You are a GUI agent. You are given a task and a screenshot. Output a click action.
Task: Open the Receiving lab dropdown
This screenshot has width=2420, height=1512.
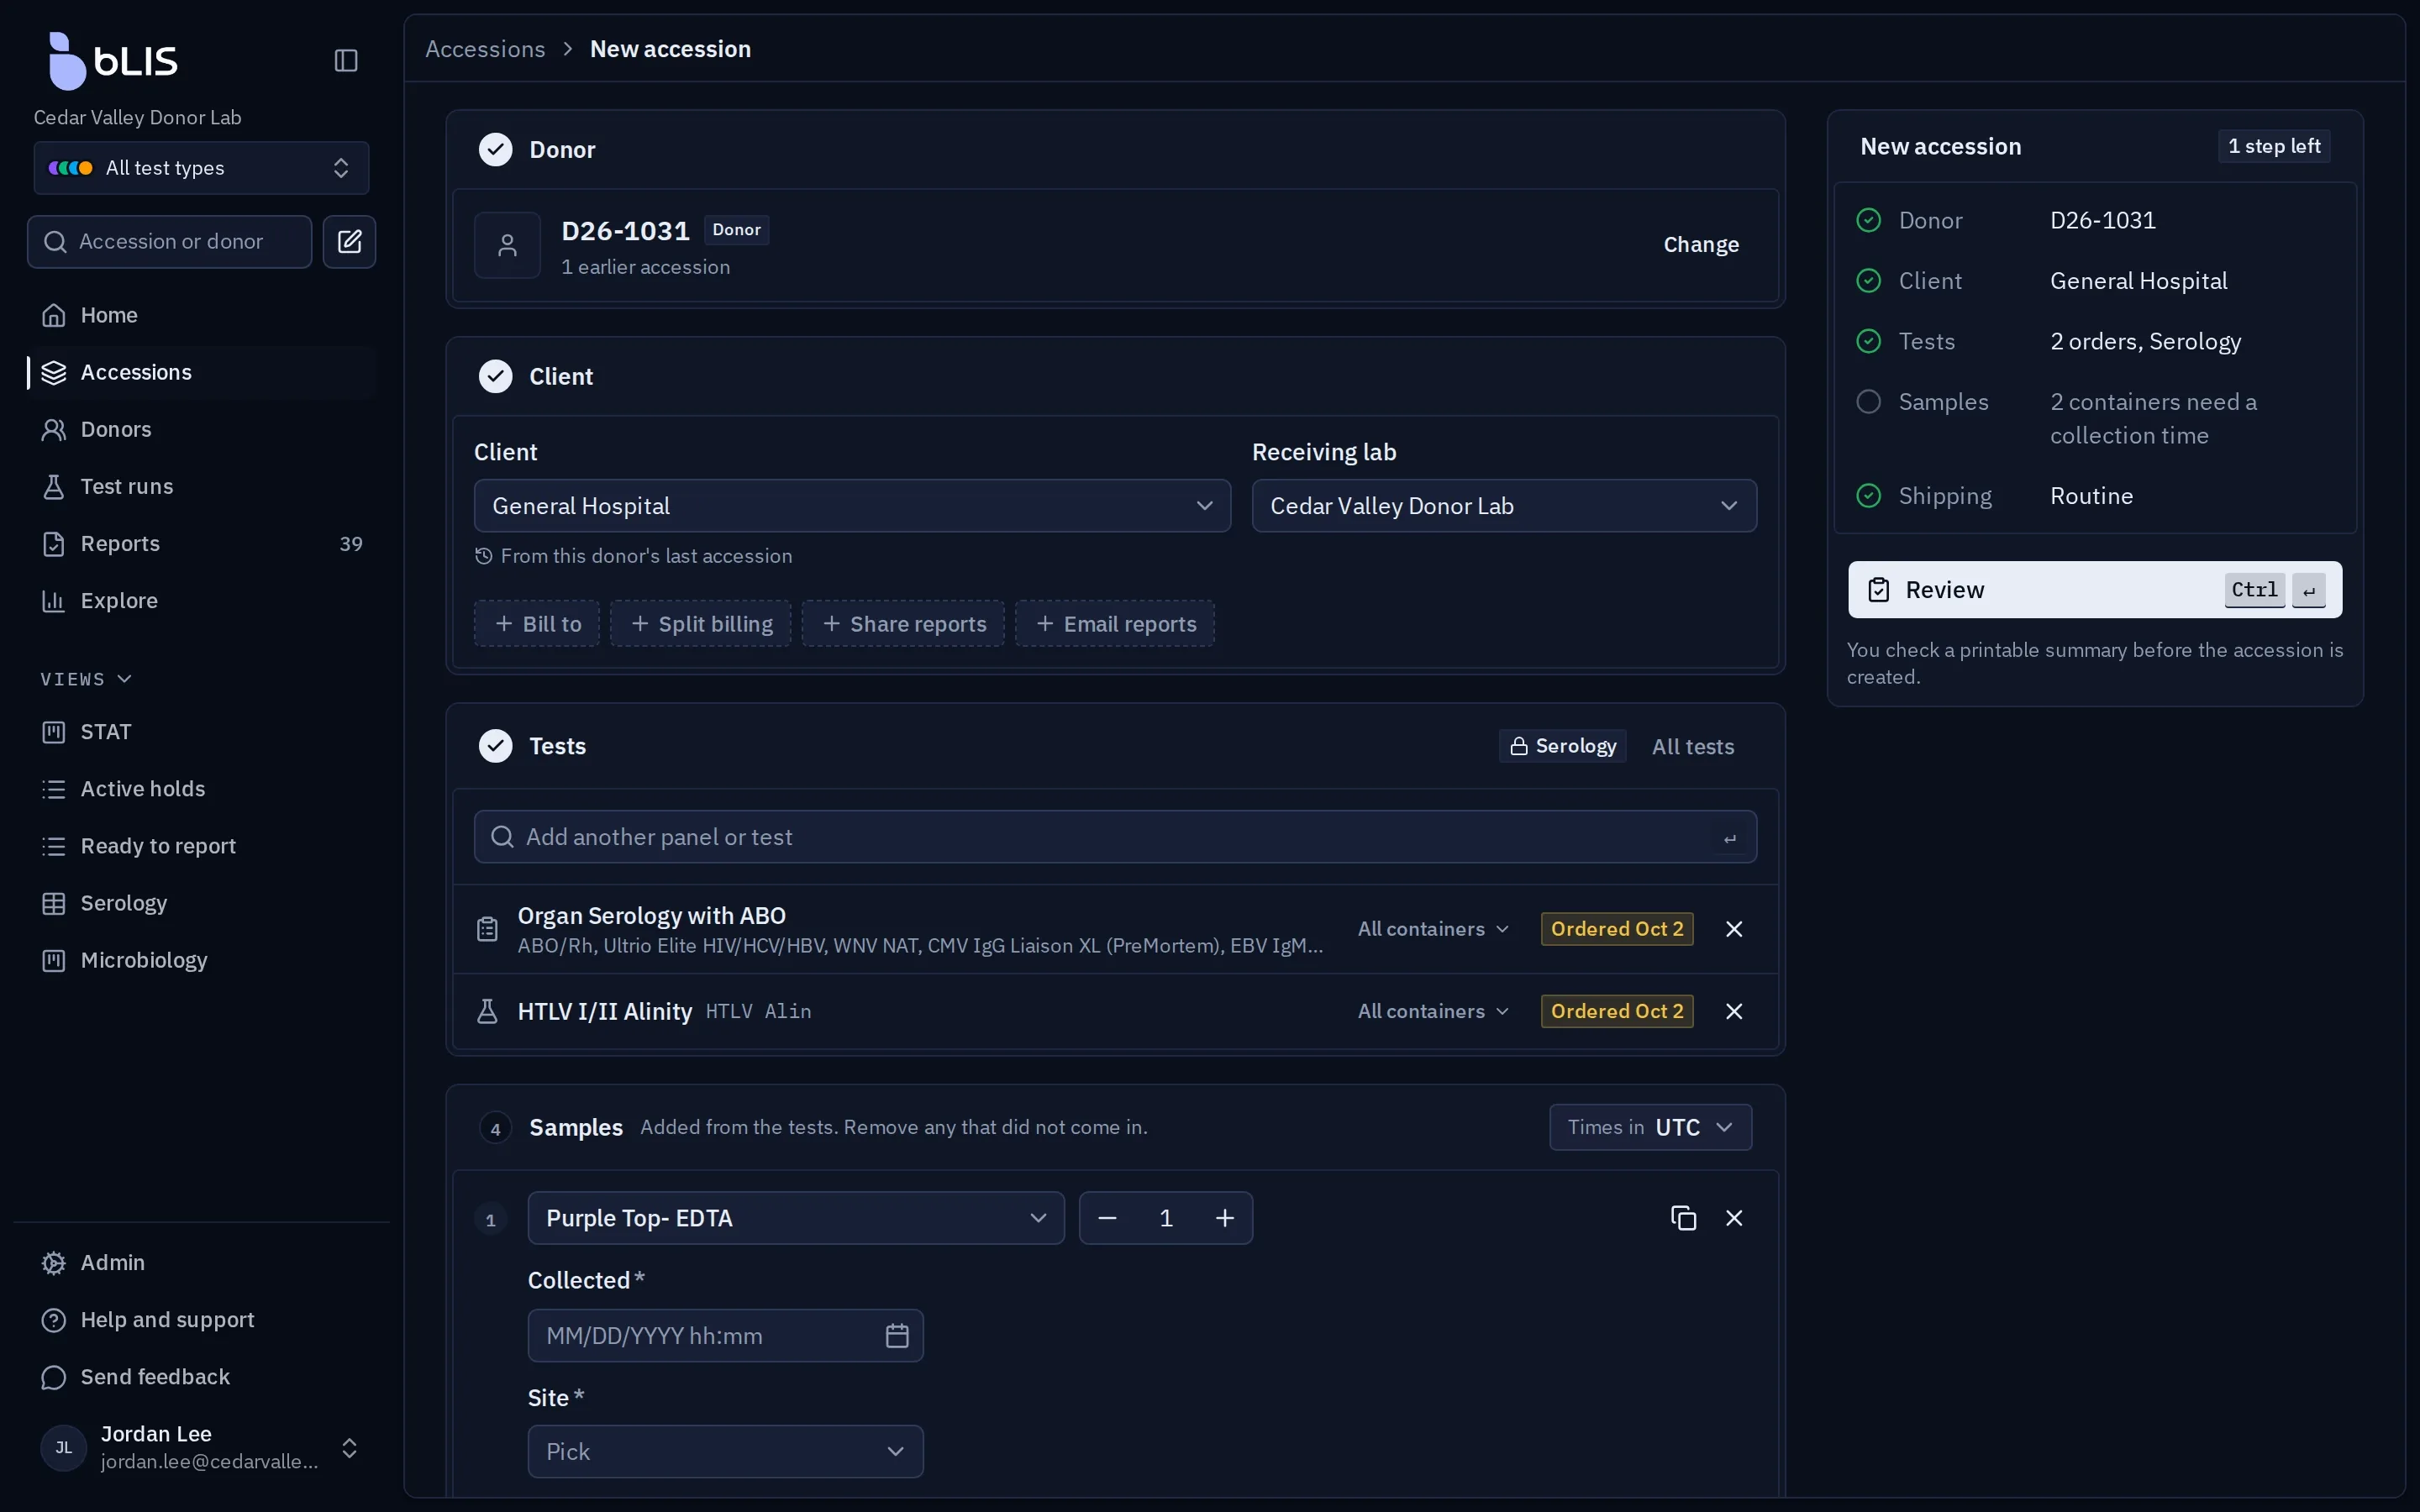click(1504, 506)
